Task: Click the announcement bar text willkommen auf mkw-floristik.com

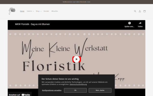Action: (76, 2)
